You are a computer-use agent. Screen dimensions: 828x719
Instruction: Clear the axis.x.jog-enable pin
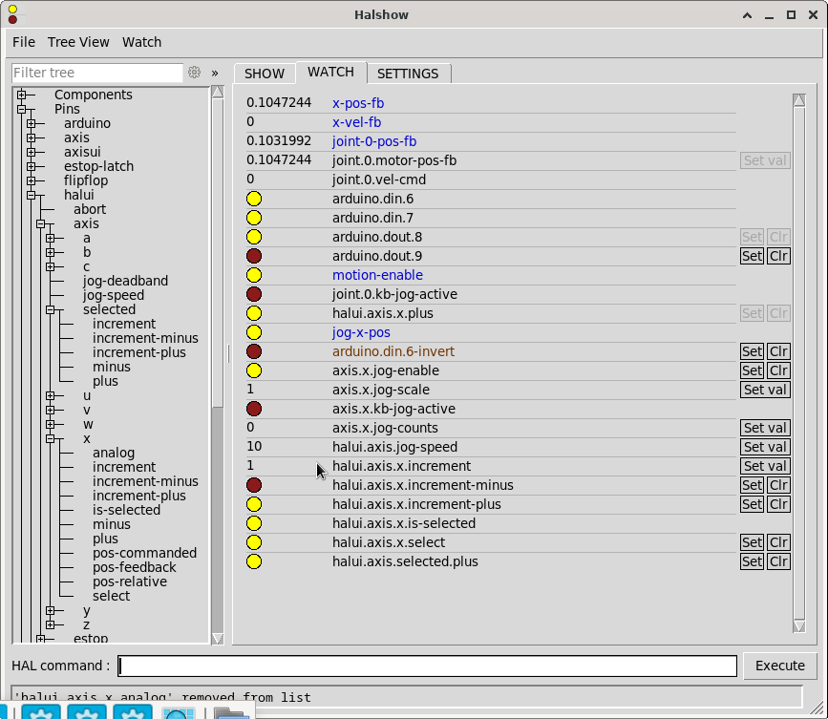(x=778, y=370)
